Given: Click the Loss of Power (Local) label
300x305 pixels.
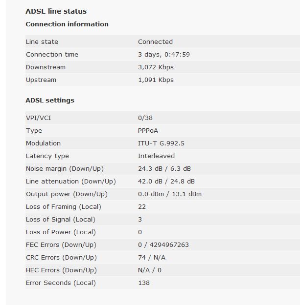Looking at the screenshot, I should [x=61, y=232].
